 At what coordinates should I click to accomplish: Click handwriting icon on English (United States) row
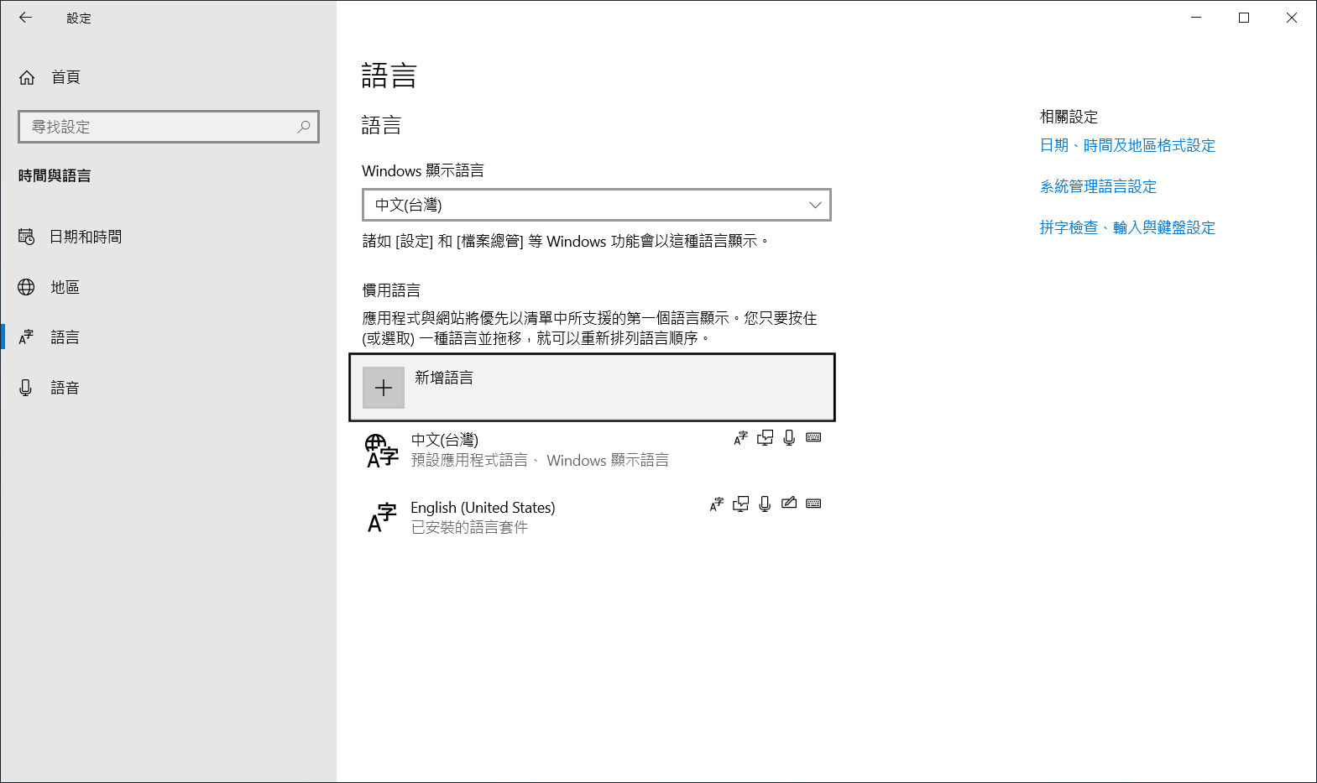pos(789,504)
